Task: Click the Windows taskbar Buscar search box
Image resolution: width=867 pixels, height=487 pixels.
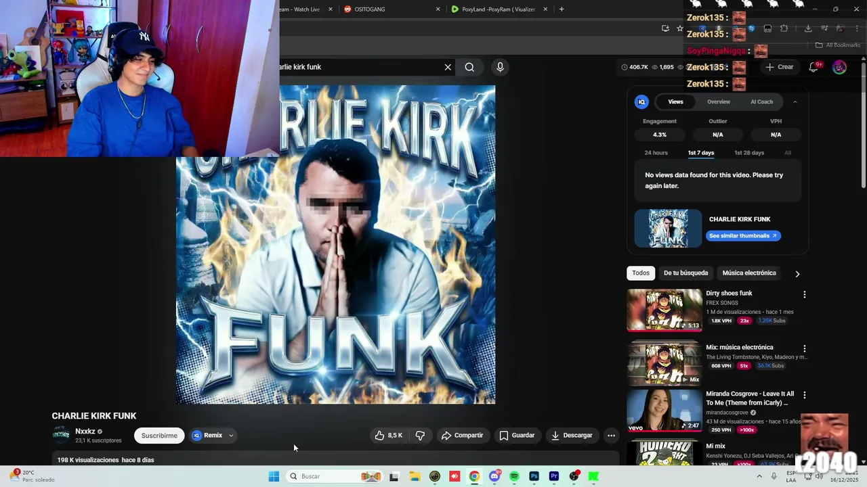Action: [334, 476]
